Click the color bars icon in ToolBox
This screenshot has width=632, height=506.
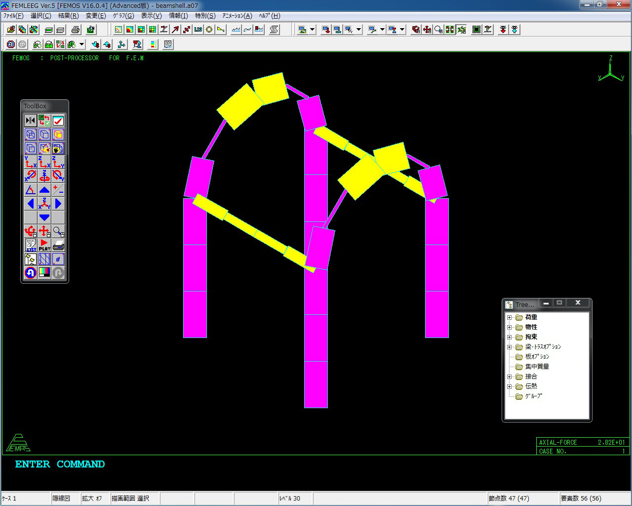point(44,273)
